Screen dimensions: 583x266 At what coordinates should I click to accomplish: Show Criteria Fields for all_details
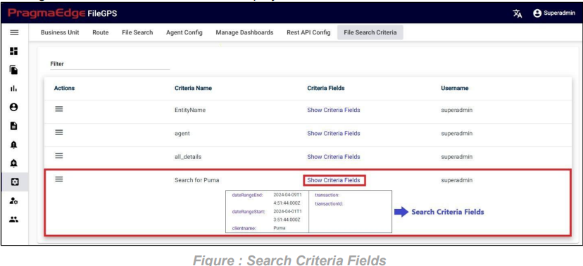pos(334,157)
